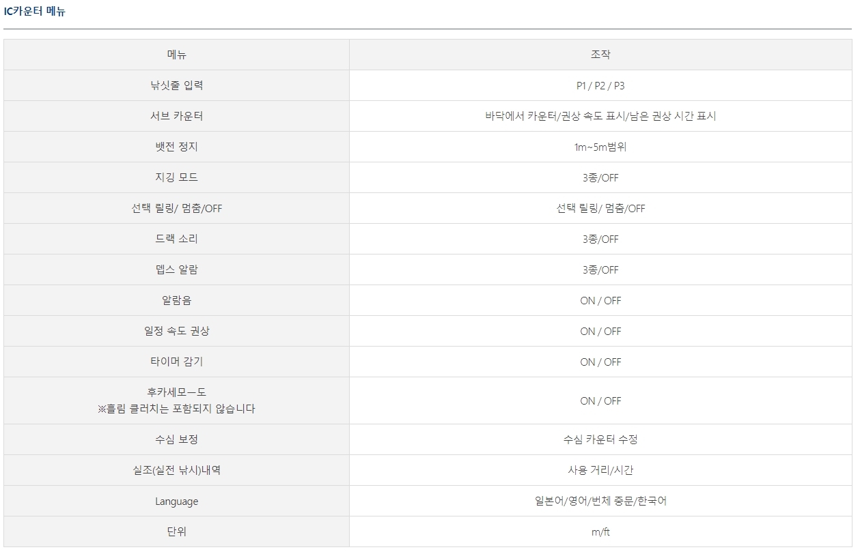Click the 사용 거리/시간 value cell
This screenshot has width=860, height=554.
coord(600,470)
